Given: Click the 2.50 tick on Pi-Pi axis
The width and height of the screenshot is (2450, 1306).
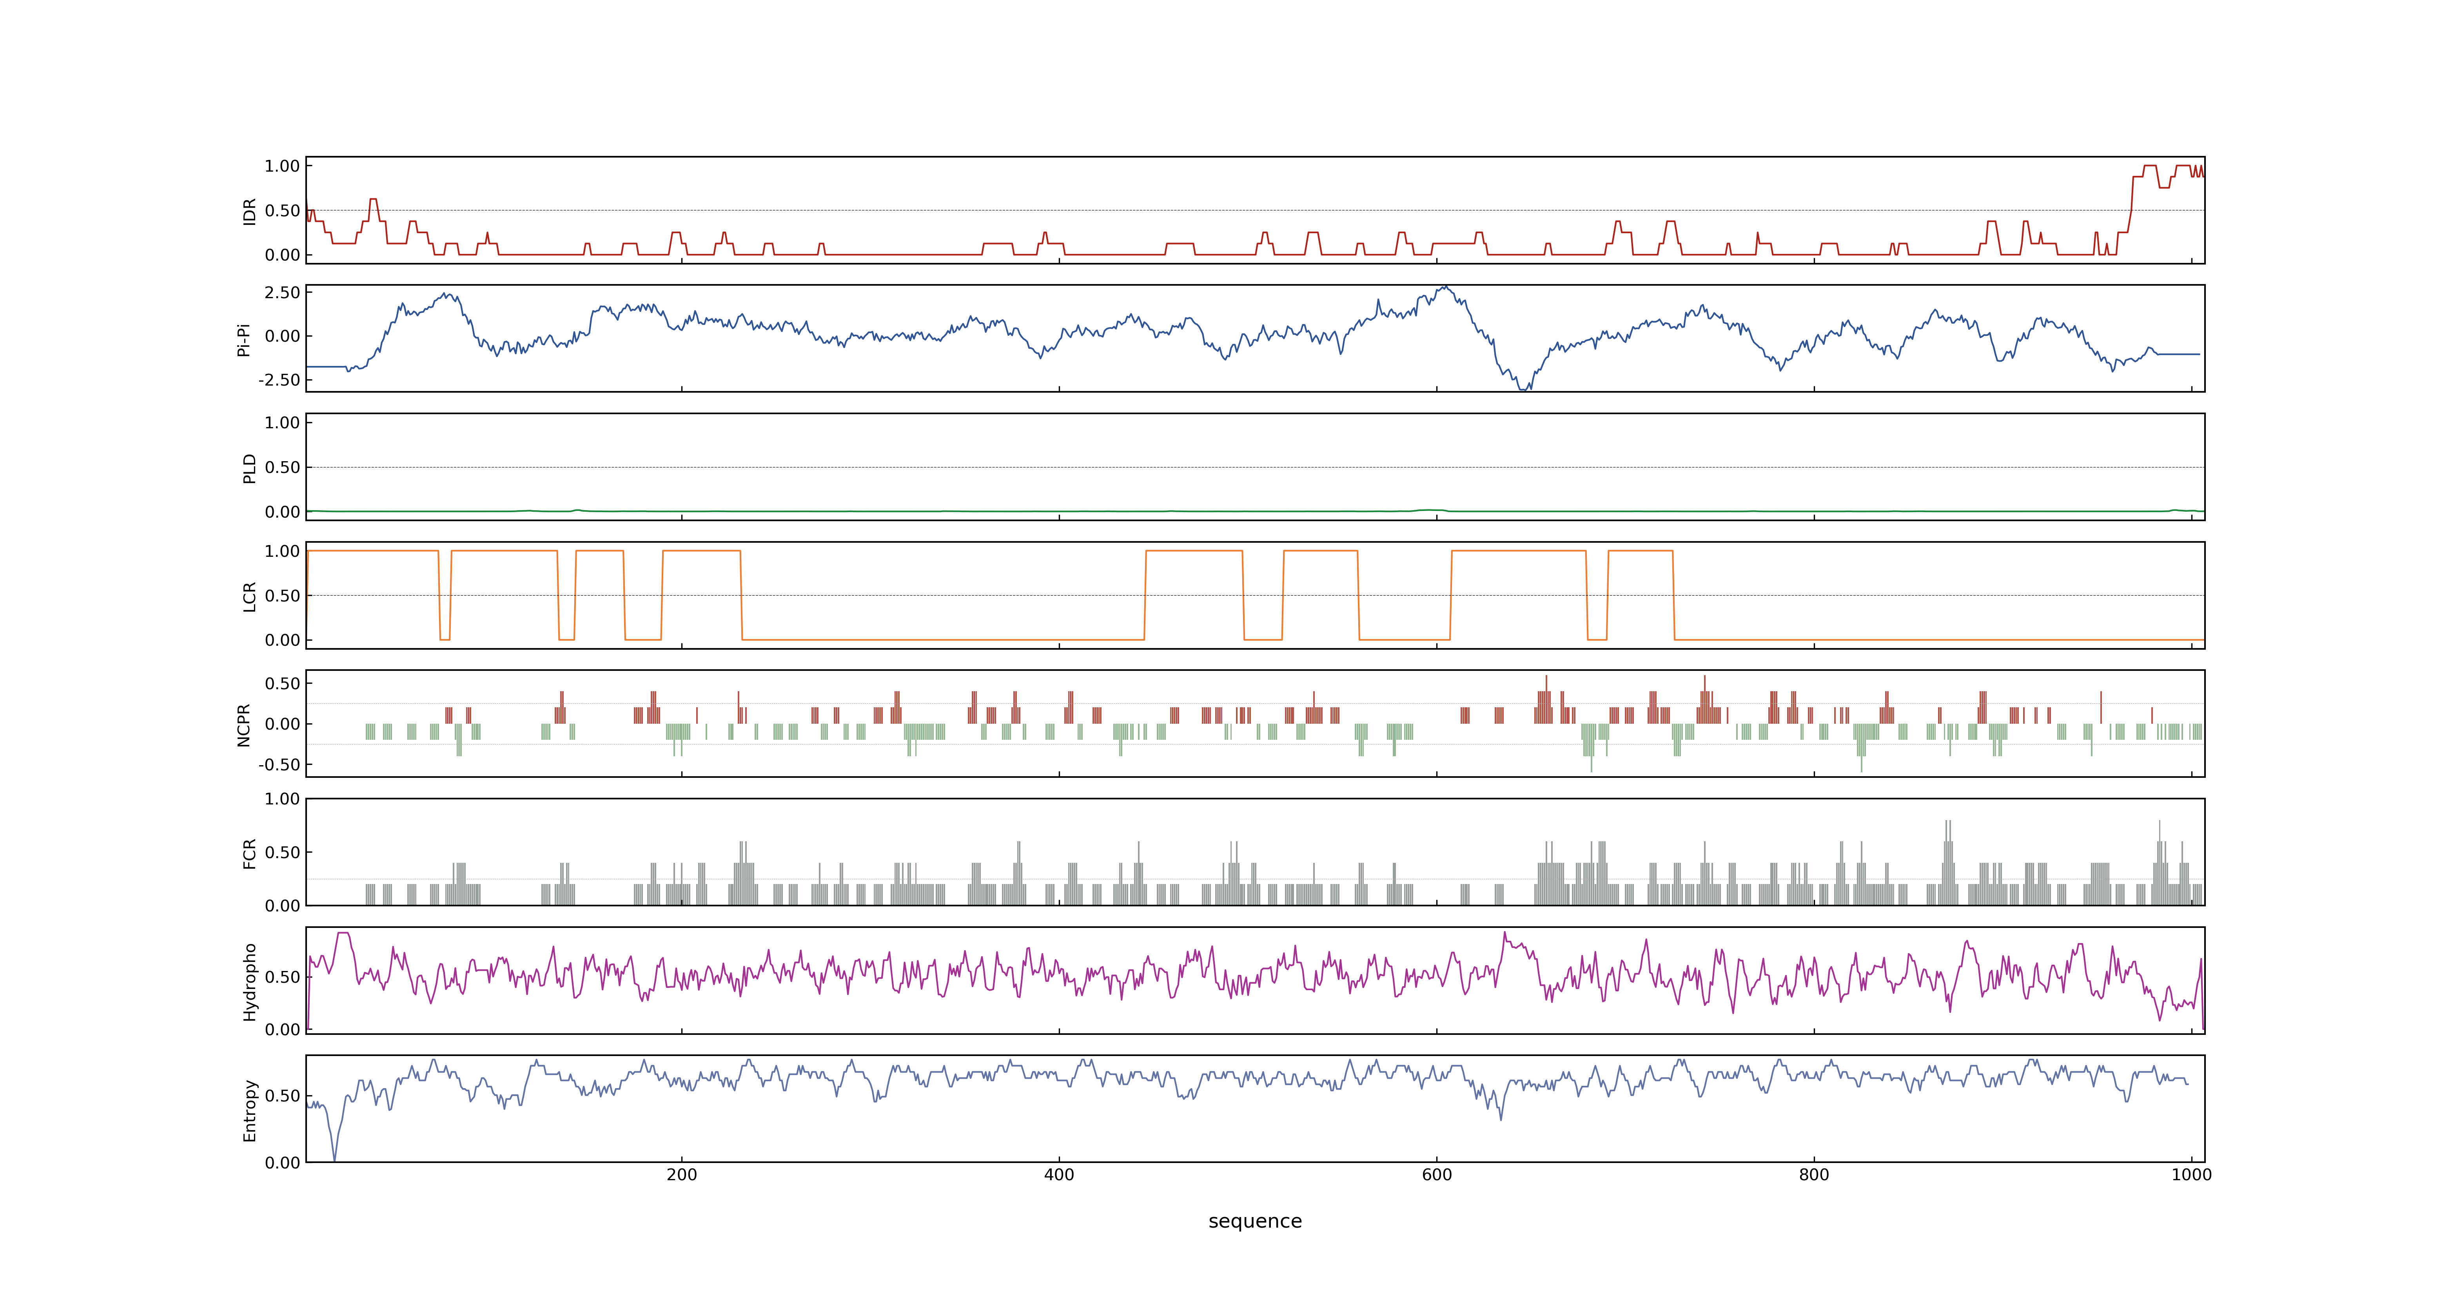Looking at the screenshot, I should tap(283, 293).
